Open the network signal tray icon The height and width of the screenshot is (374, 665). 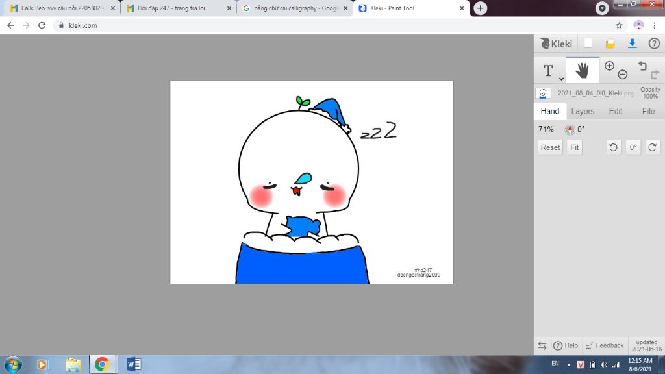[x=616, y=365]
